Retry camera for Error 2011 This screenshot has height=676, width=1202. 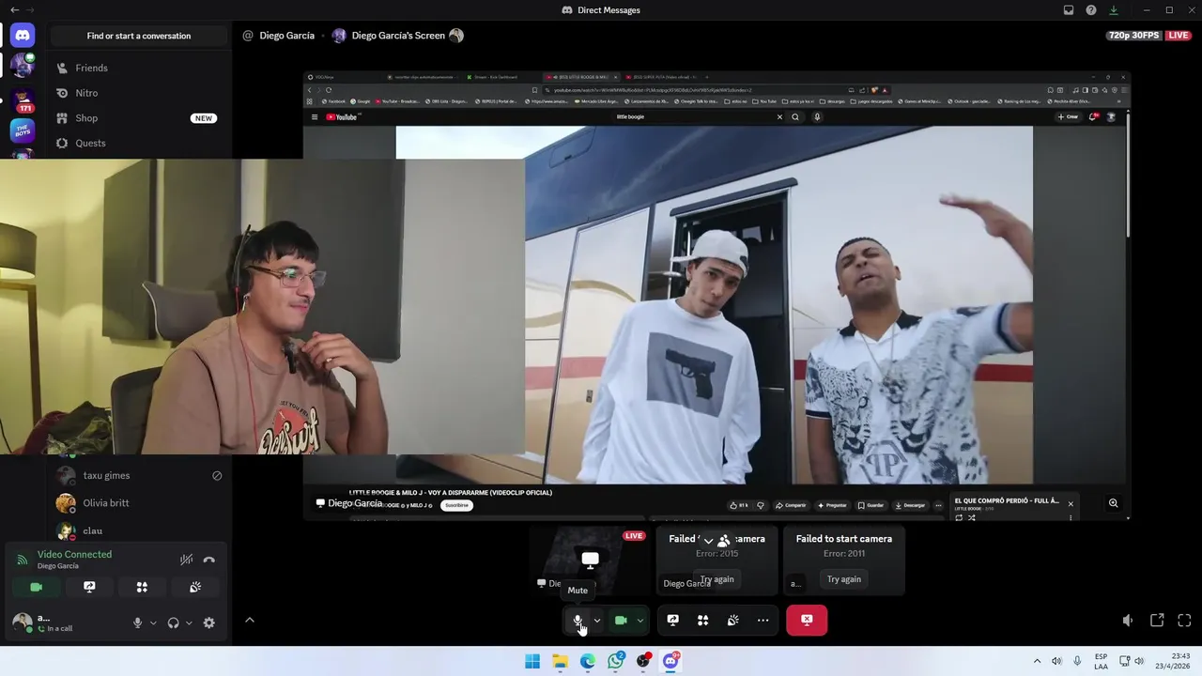844,579
